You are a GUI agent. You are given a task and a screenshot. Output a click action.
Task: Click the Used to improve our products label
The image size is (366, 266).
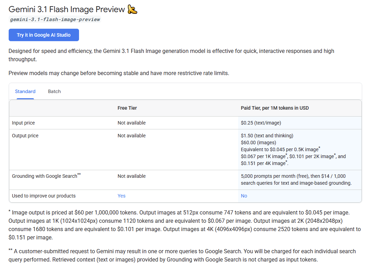pos(44,196)
